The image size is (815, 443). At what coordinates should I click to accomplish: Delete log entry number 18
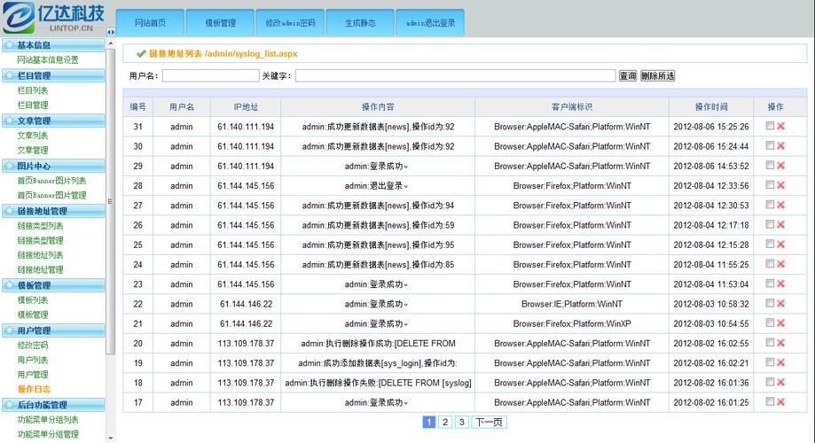(780, 383)
